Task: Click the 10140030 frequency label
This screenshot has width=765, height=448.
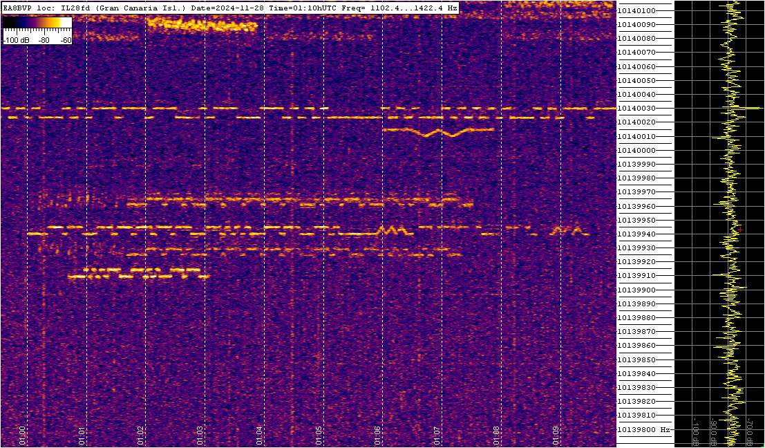Action: [x=636, y=109]
